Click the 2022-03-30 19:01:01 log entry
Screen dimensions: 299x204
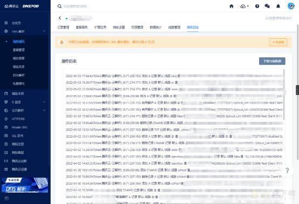(x=174, y=170)
